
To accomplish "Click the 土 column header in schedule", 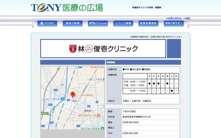I will (x=172, y=76).
